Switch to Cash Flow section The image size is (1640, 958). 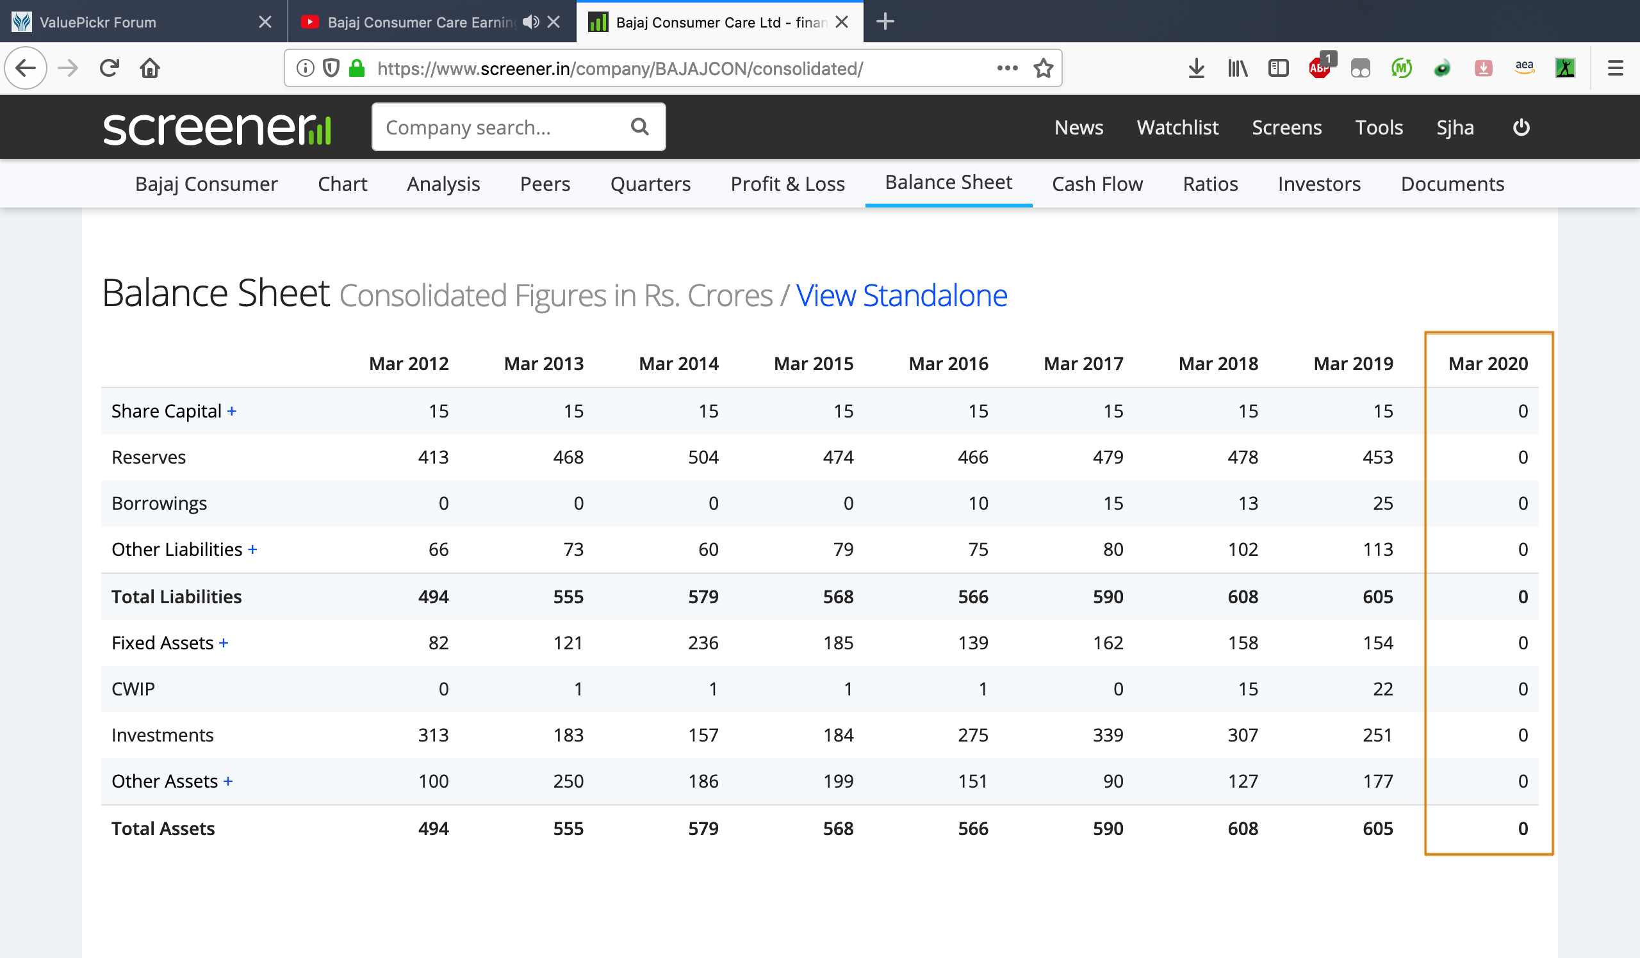click(x=1097, y=184)
